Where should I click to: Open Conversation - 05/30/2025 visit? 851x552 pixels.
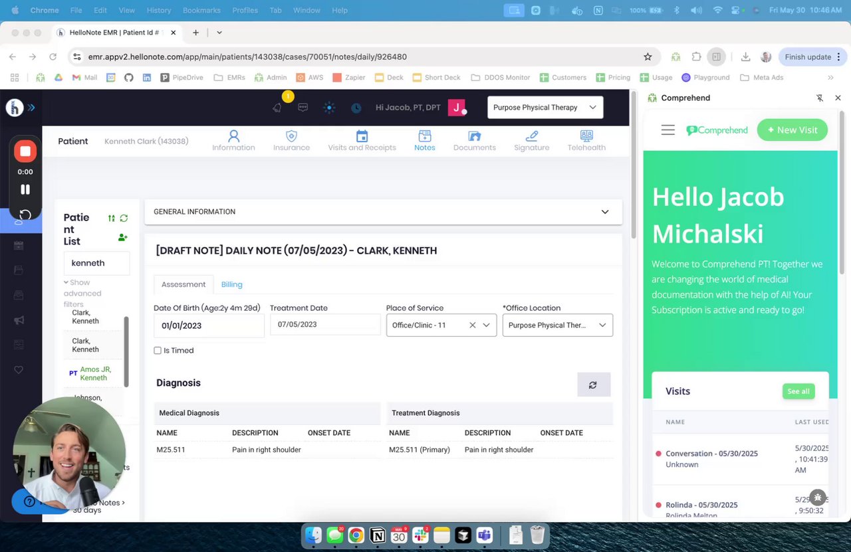pos(711,454)
